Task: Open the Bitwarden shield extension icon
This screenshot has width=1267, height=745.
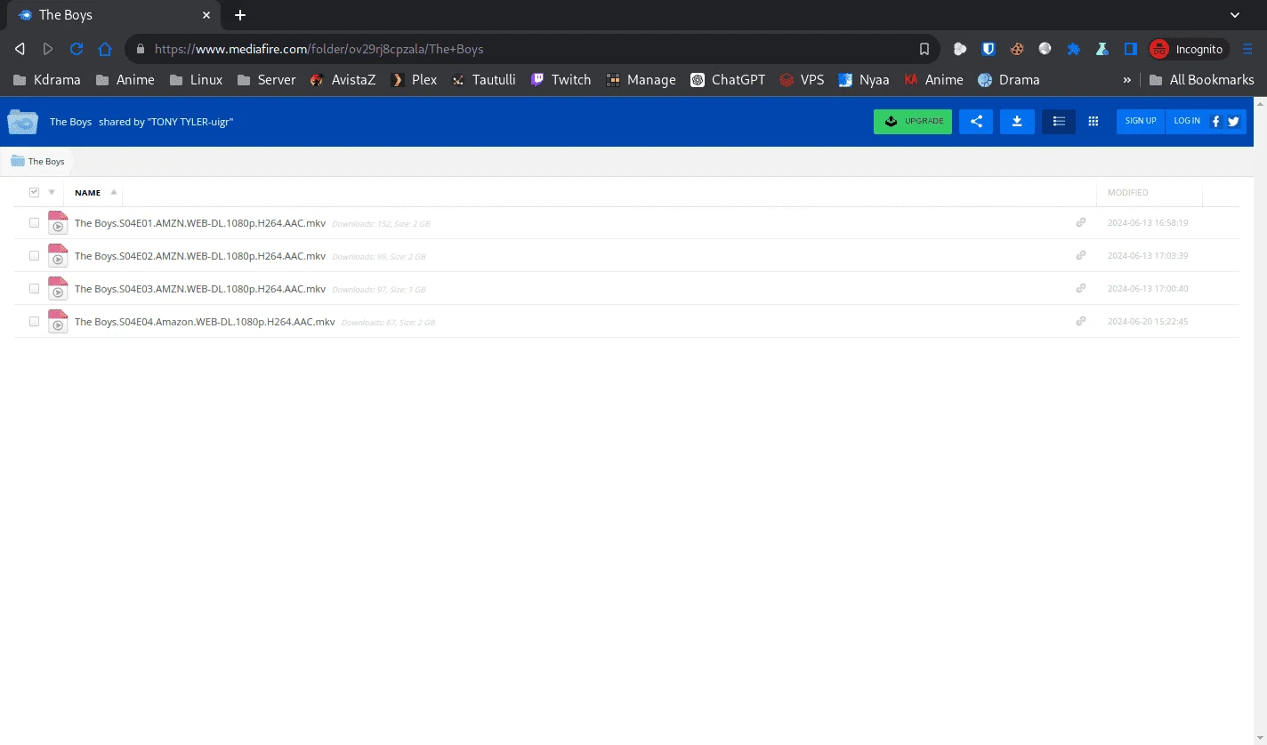Action: [x=989, y=49]
